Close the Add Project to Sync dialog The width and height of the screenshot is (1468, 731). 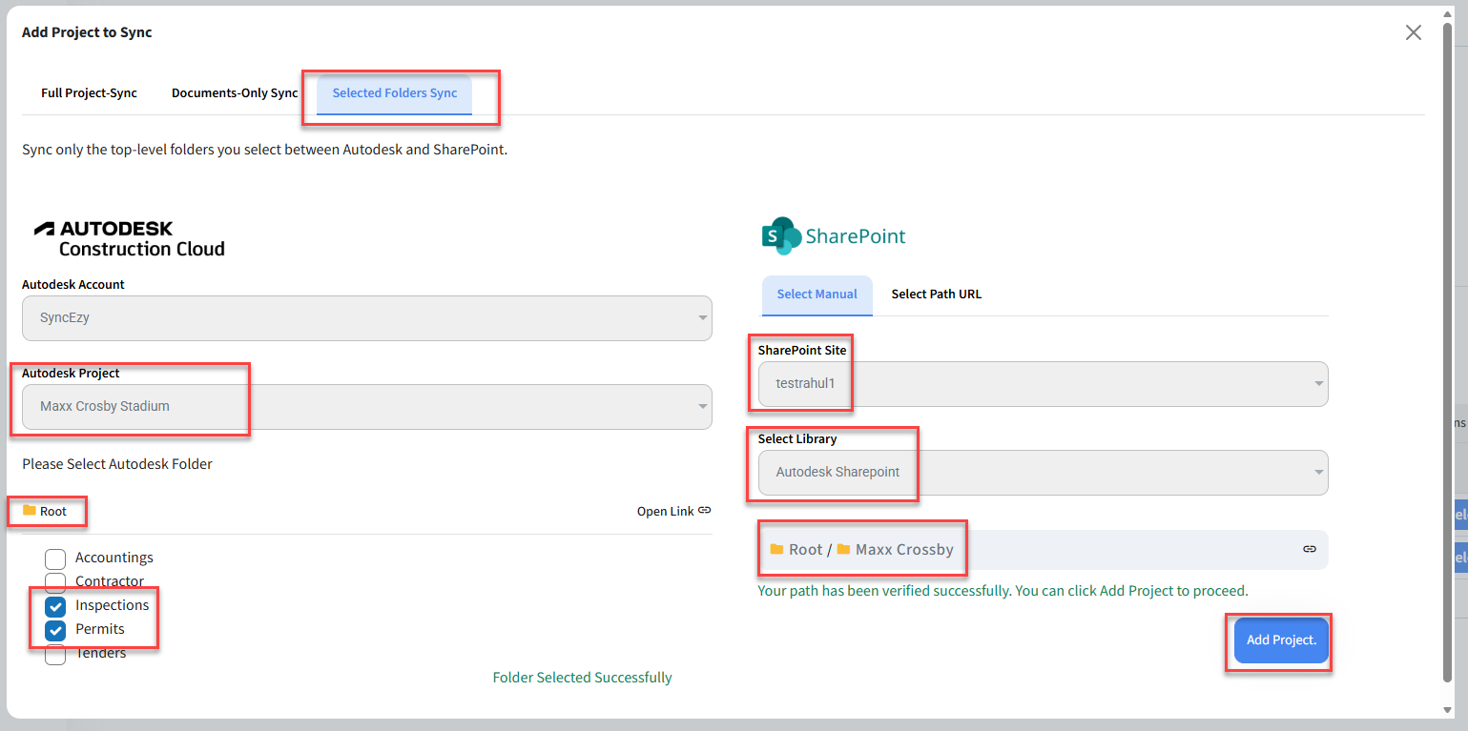pyautogui.click(x=1413, y=32)
